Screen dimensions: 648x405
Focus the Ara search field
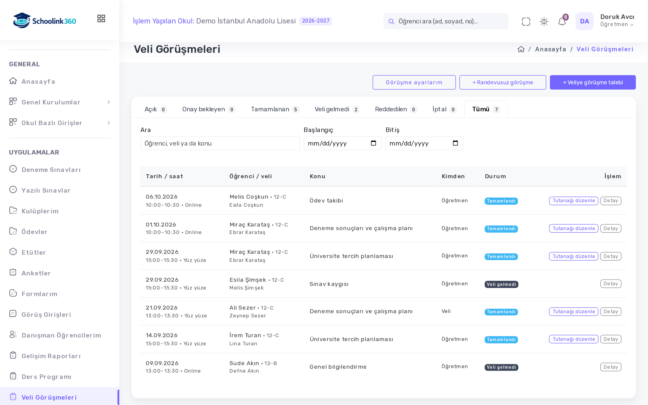tap(220, 143)
